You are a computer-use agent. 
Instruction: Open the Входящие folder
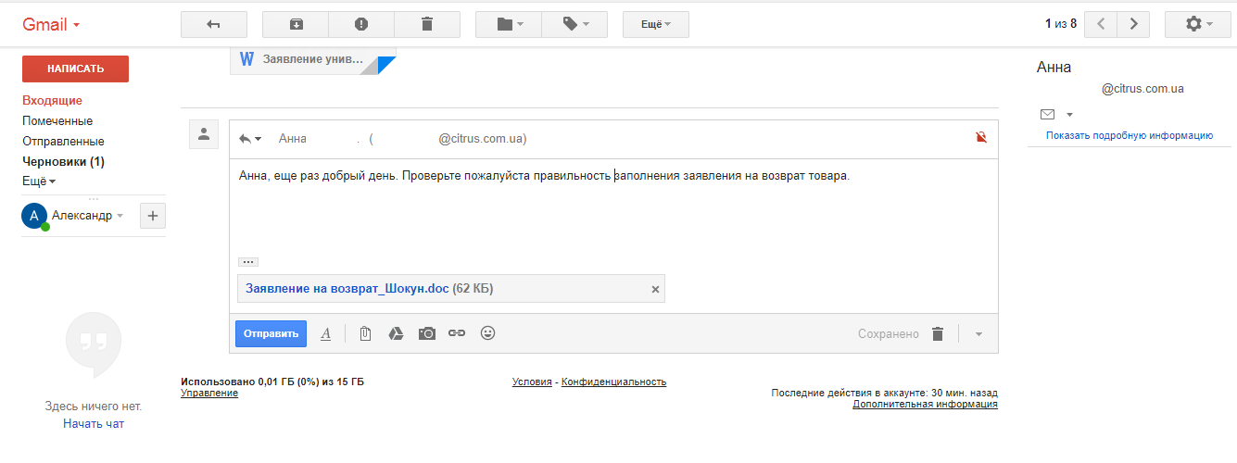(x=52, y=101)
